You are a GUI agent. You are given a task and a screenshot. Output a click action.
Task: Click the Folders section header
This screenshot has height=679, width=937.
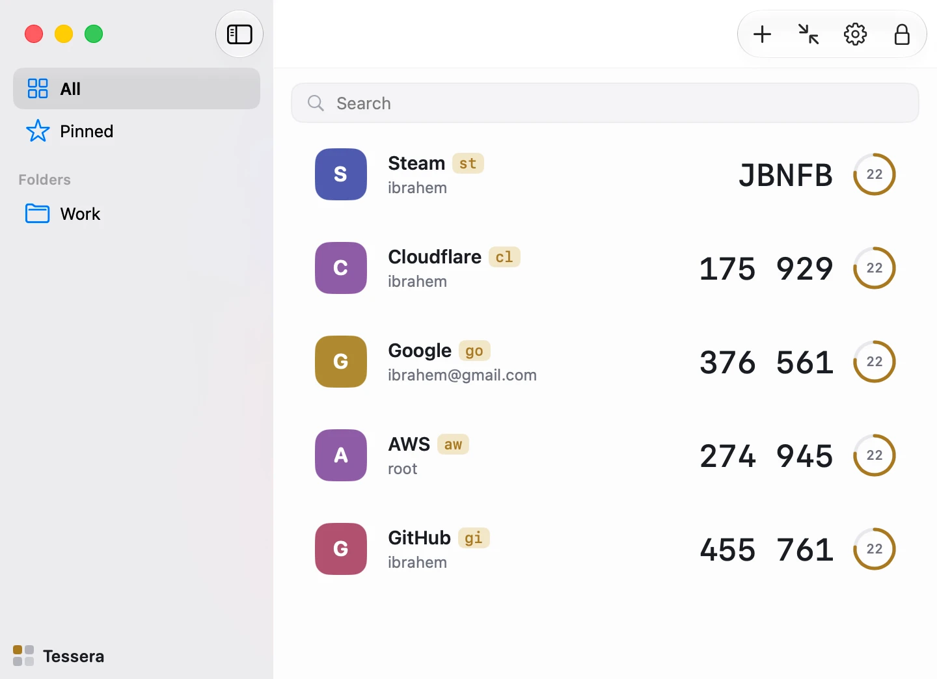coord(44,180)
